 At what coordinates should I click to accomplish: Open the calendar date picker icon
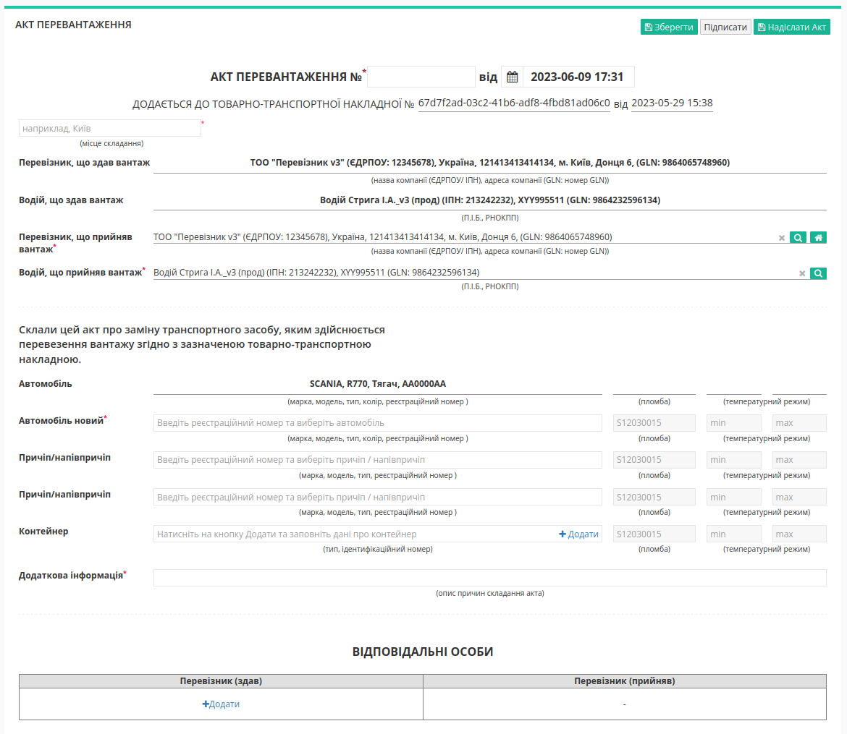[x=512, y=77]
